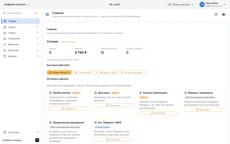This screenshot has height=144, width=230.
Task: Click the ОД user avatar
Action: pyautogui.click(x=202, y=4)
